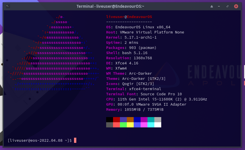Click the 'Icons: Qogir [GTK2/3]' line
245x150 pixels.
pos(130,84)
